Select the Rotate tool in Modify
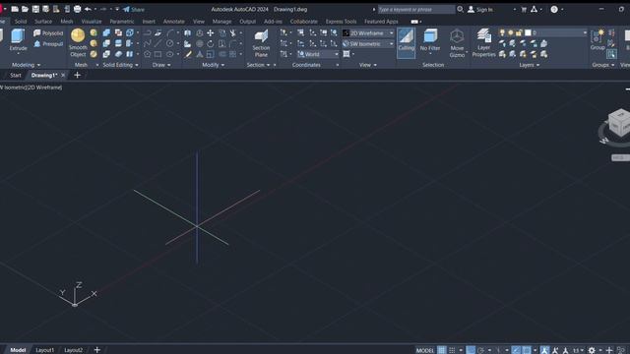Screen dimensions: 630x354 210,43
